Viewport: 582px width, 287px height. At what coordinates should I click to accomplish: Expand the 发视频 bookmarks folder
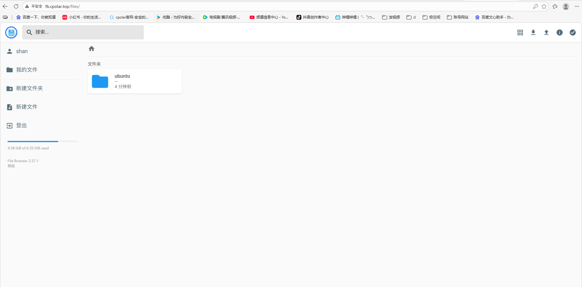(x=391, y=17)
